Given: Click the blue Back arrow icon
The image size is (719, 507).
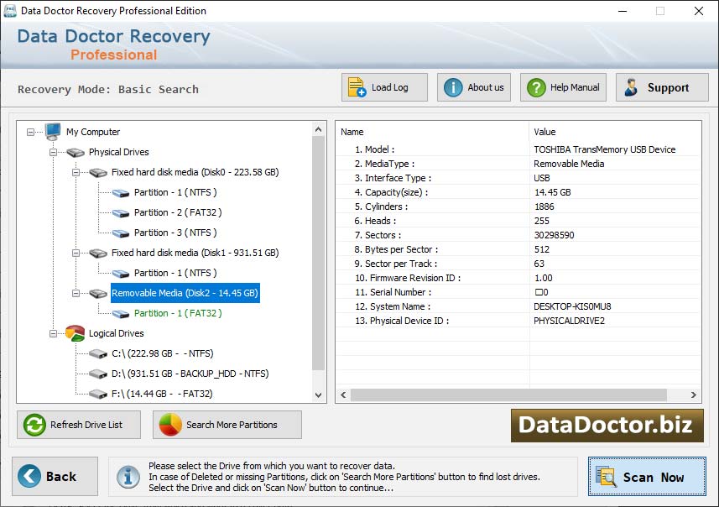Looking at the screenshot, I should click(x=29, y=477).
